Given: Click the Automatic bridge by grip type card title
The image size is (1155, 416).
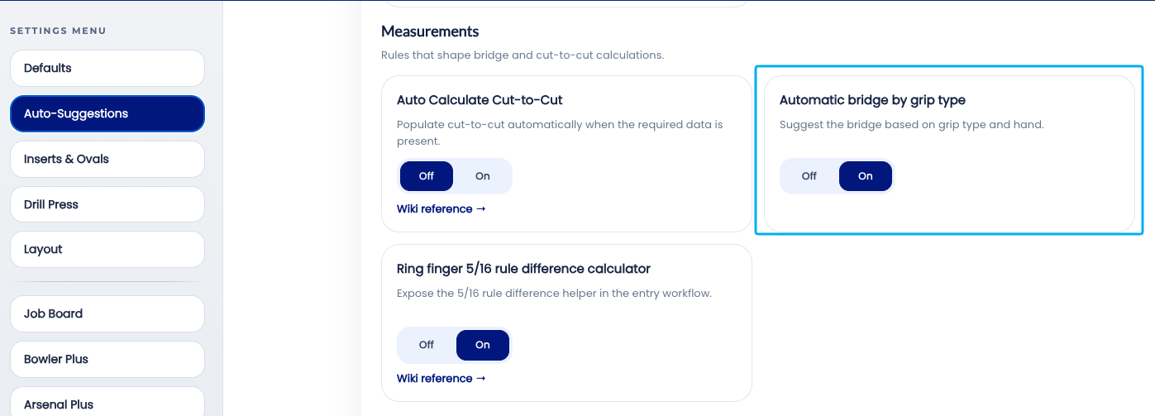Looking at the screenshot, I should click(x=872, y=100).
